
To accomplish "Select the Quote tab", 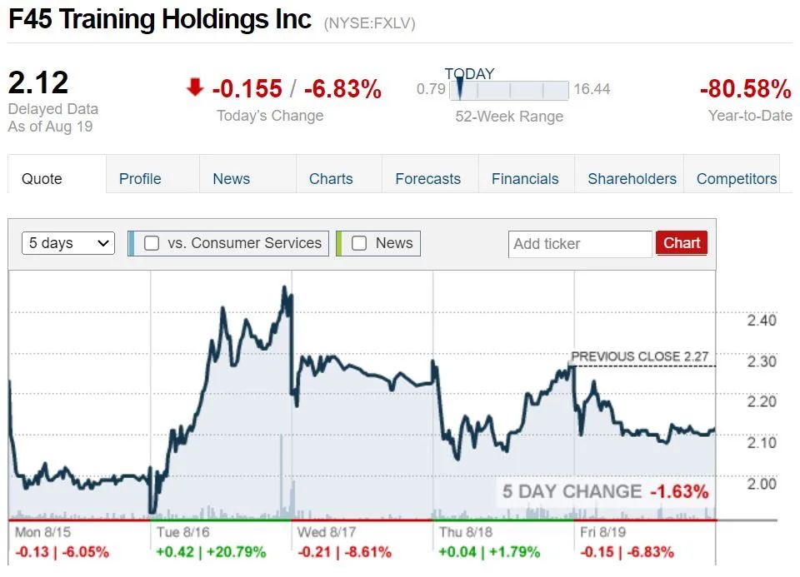I will [x=42, y=179].
